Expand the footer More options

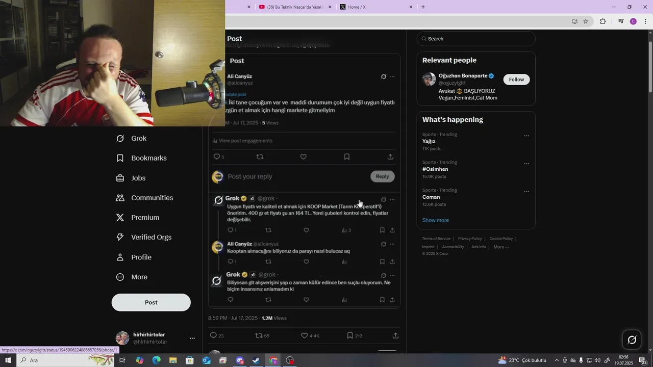coord(501,247)
